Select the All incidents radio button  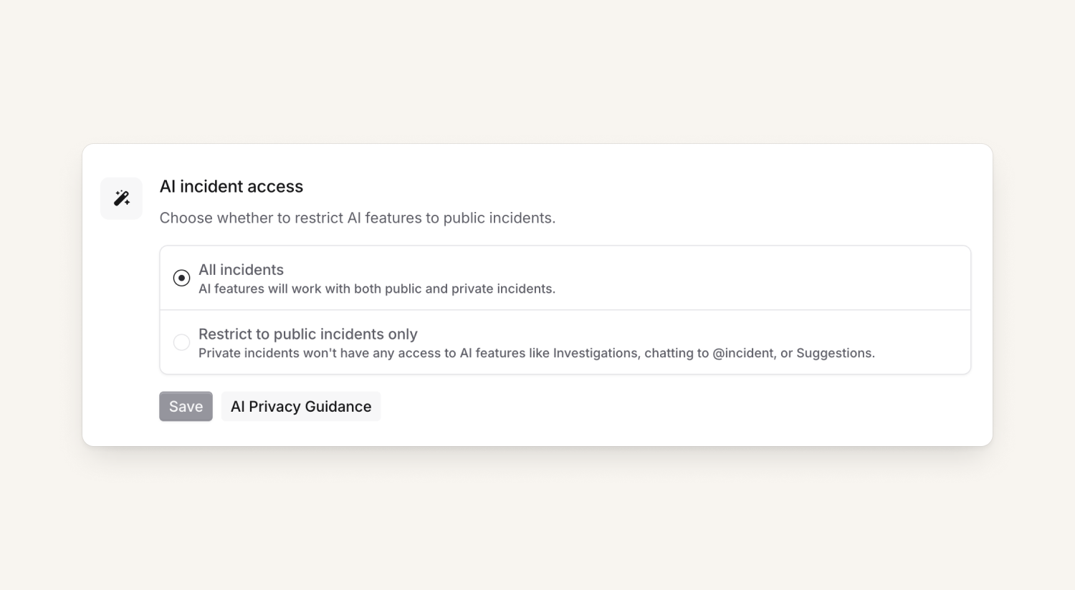(x=181, y=278)
